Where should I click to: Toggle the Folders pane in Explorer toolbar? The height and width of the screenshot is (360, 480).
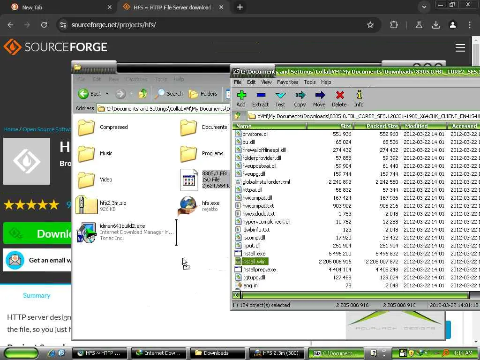(x=202, y=94)
